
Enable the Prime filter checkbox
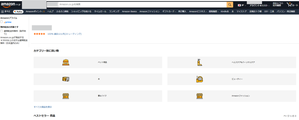pyautogui.click(x=2, y=22)
